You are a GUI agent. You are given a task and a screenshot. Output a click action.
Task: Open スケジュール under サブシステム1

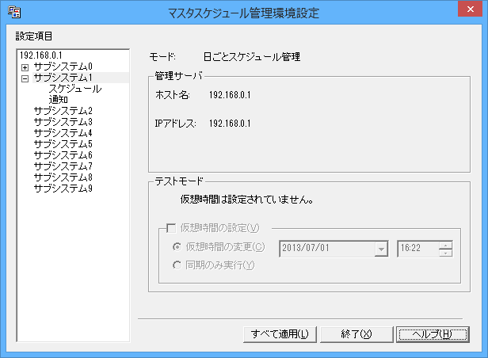75,89
